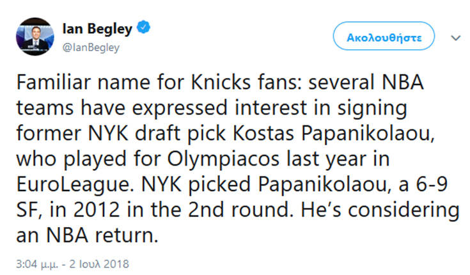Click the @IanBegley handle
The width and height of the screenshot is (470, 275).
[90, 47]
